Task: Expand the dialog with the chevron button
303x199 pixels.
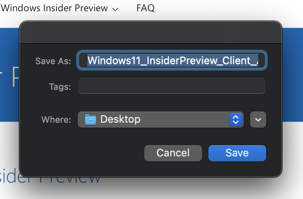Action: [258, 120]
